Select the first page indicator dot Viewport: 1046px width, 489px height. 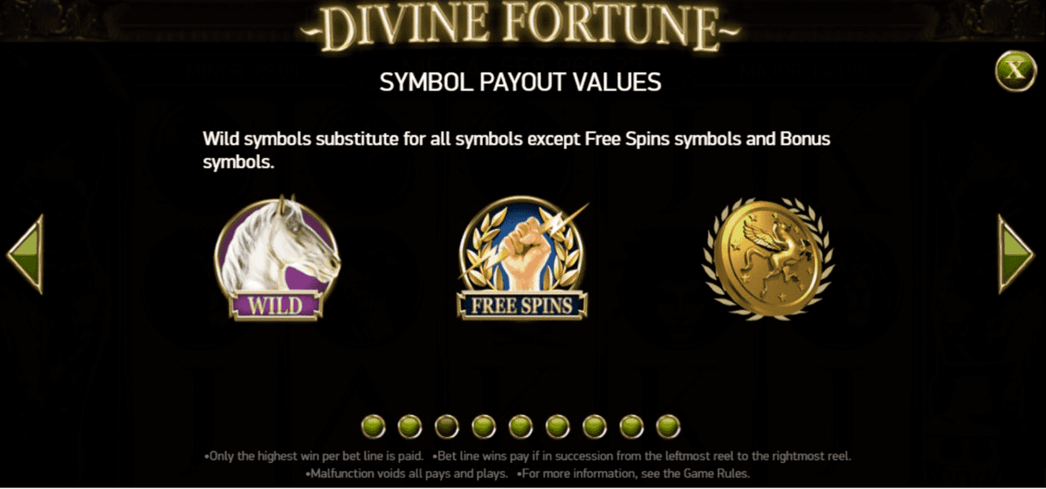coord(373,427)
